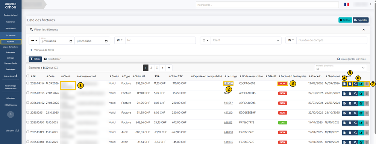The width and height of the screenshot is (376, 144).
Task: Tick the checkbox for invoice 2026.03.153
Action: (27, 93)
